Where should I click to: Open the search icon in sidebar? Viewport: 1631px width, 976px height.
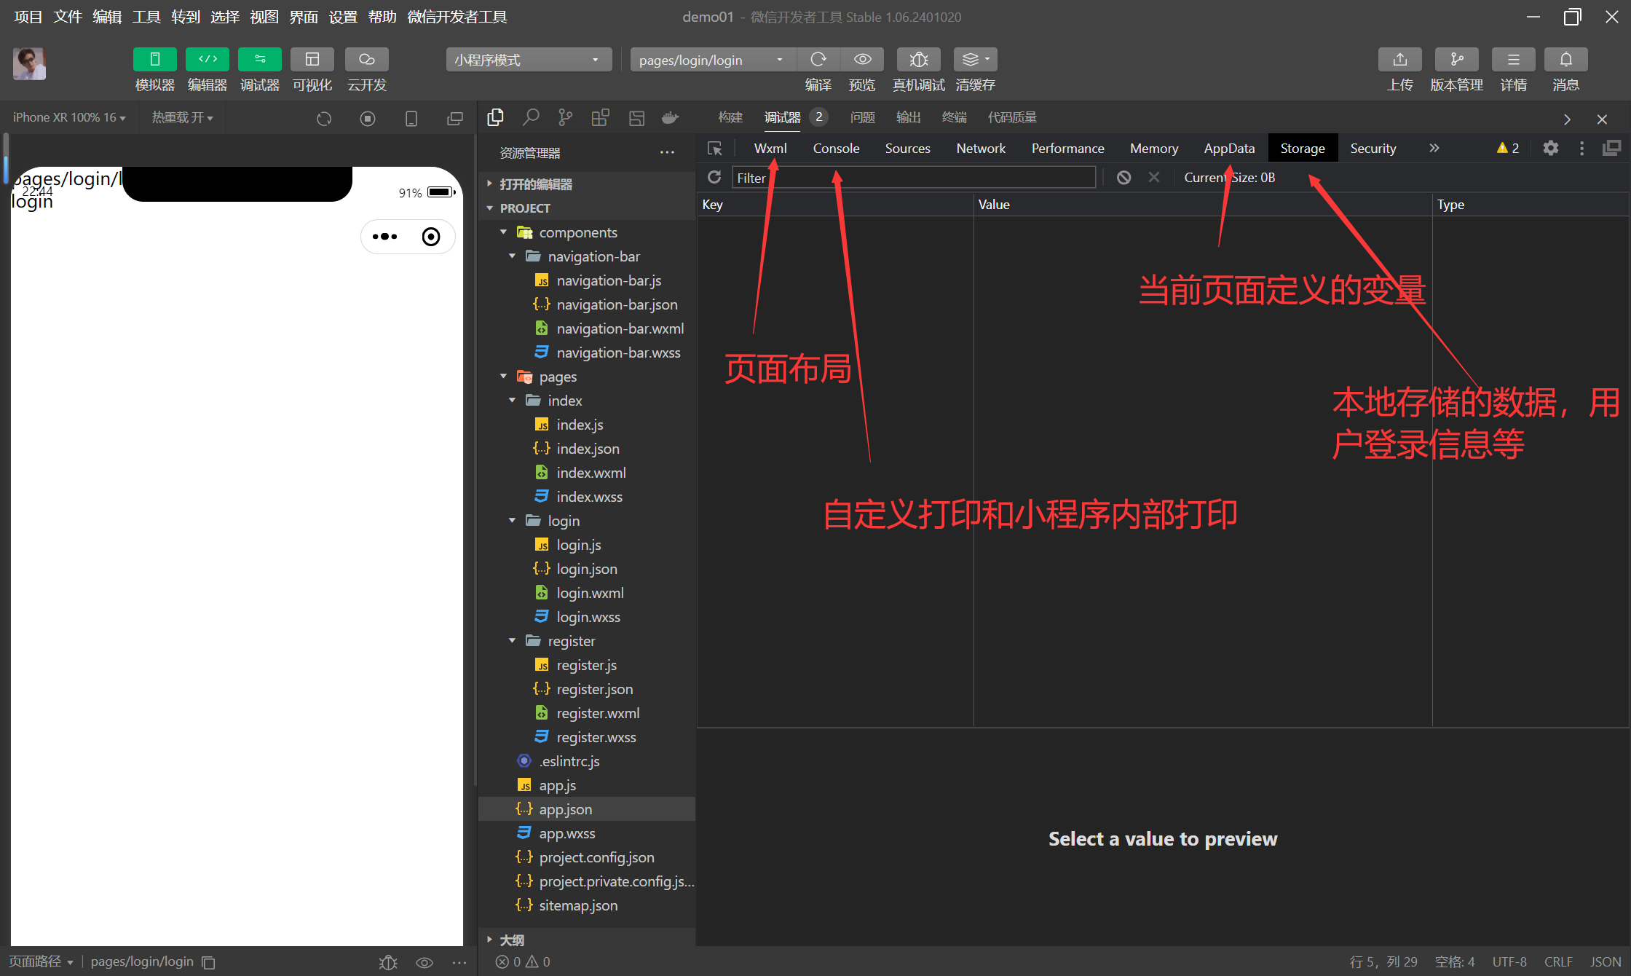[x=531, y=117]
